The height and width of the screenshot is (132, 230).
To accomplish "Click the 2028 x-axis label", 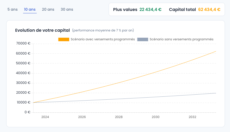I will tap(119, 117).
